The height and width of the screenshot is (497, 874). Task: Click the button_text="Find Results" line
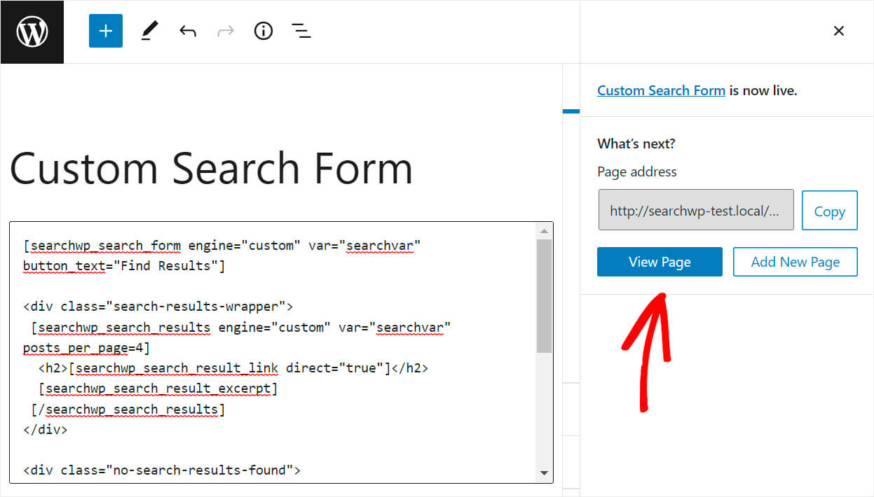[x=124, y=266]
